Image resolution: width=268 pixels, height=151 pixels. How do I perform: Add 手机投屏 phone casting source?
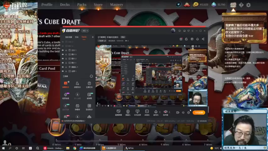pyautogui.click(x=137, y=113)
